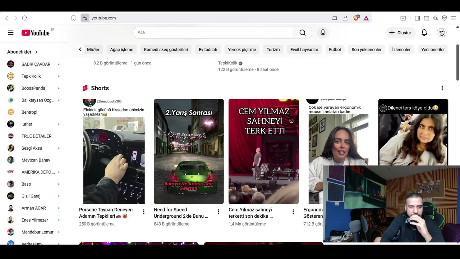This screenshot has width=460, height=259.
Task: Open options for Cem Yılmaz short
Action: pos(293,212)
